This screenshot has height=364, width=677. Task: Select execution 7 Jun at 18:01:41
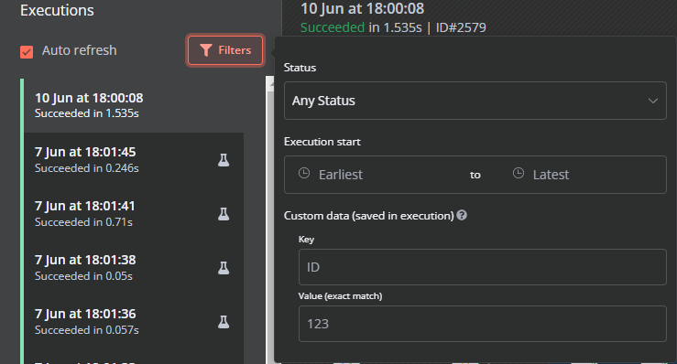point(133,213)
